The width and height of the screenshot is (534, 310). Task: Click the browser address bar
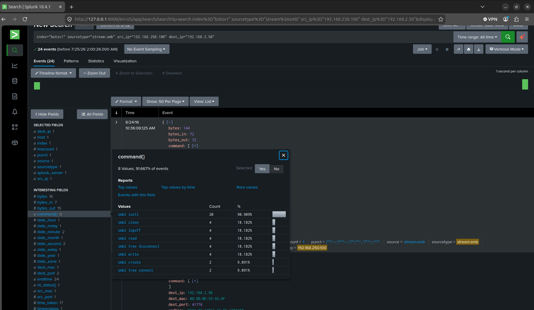coord(254,19)
